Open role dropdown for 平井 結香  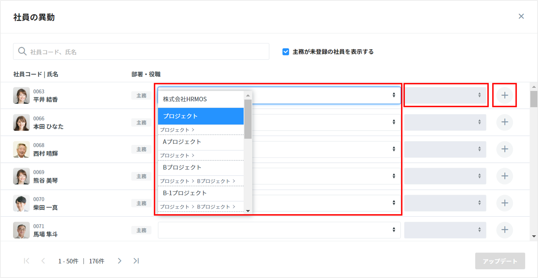[445, 95]
